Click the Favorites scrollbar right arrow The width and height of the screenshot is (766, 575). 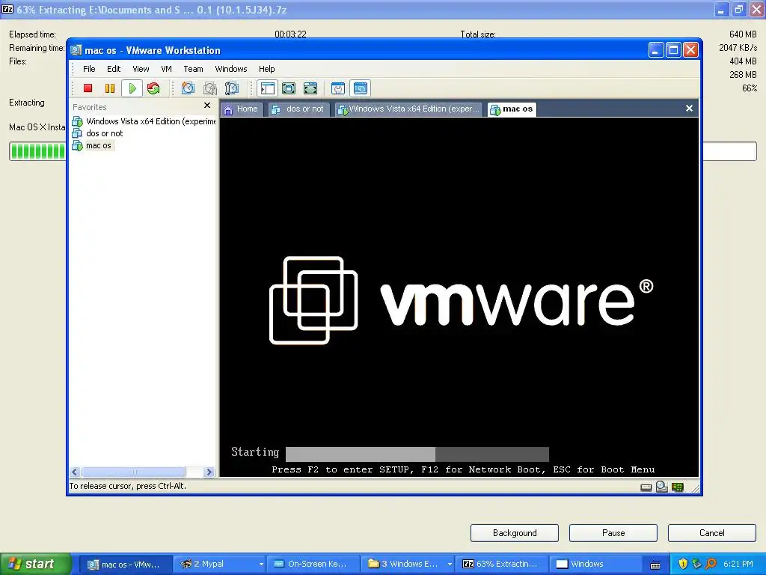[209, 472]
